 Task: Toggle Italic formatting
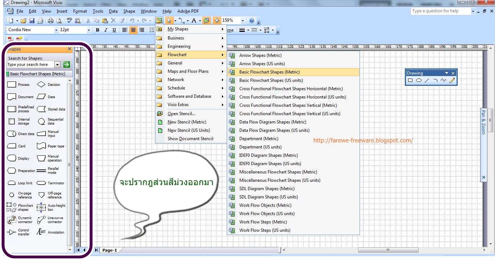click(x=106, y=30)
